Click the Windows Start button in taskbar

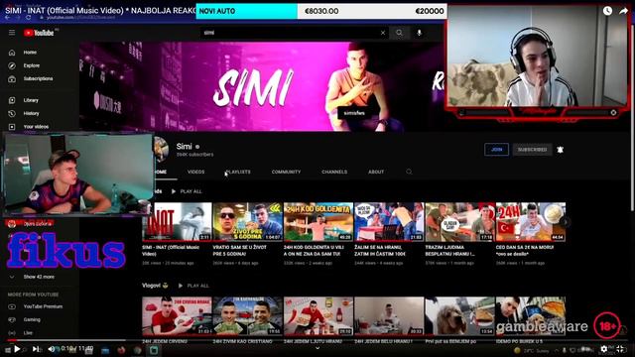(x=8, y=350)
